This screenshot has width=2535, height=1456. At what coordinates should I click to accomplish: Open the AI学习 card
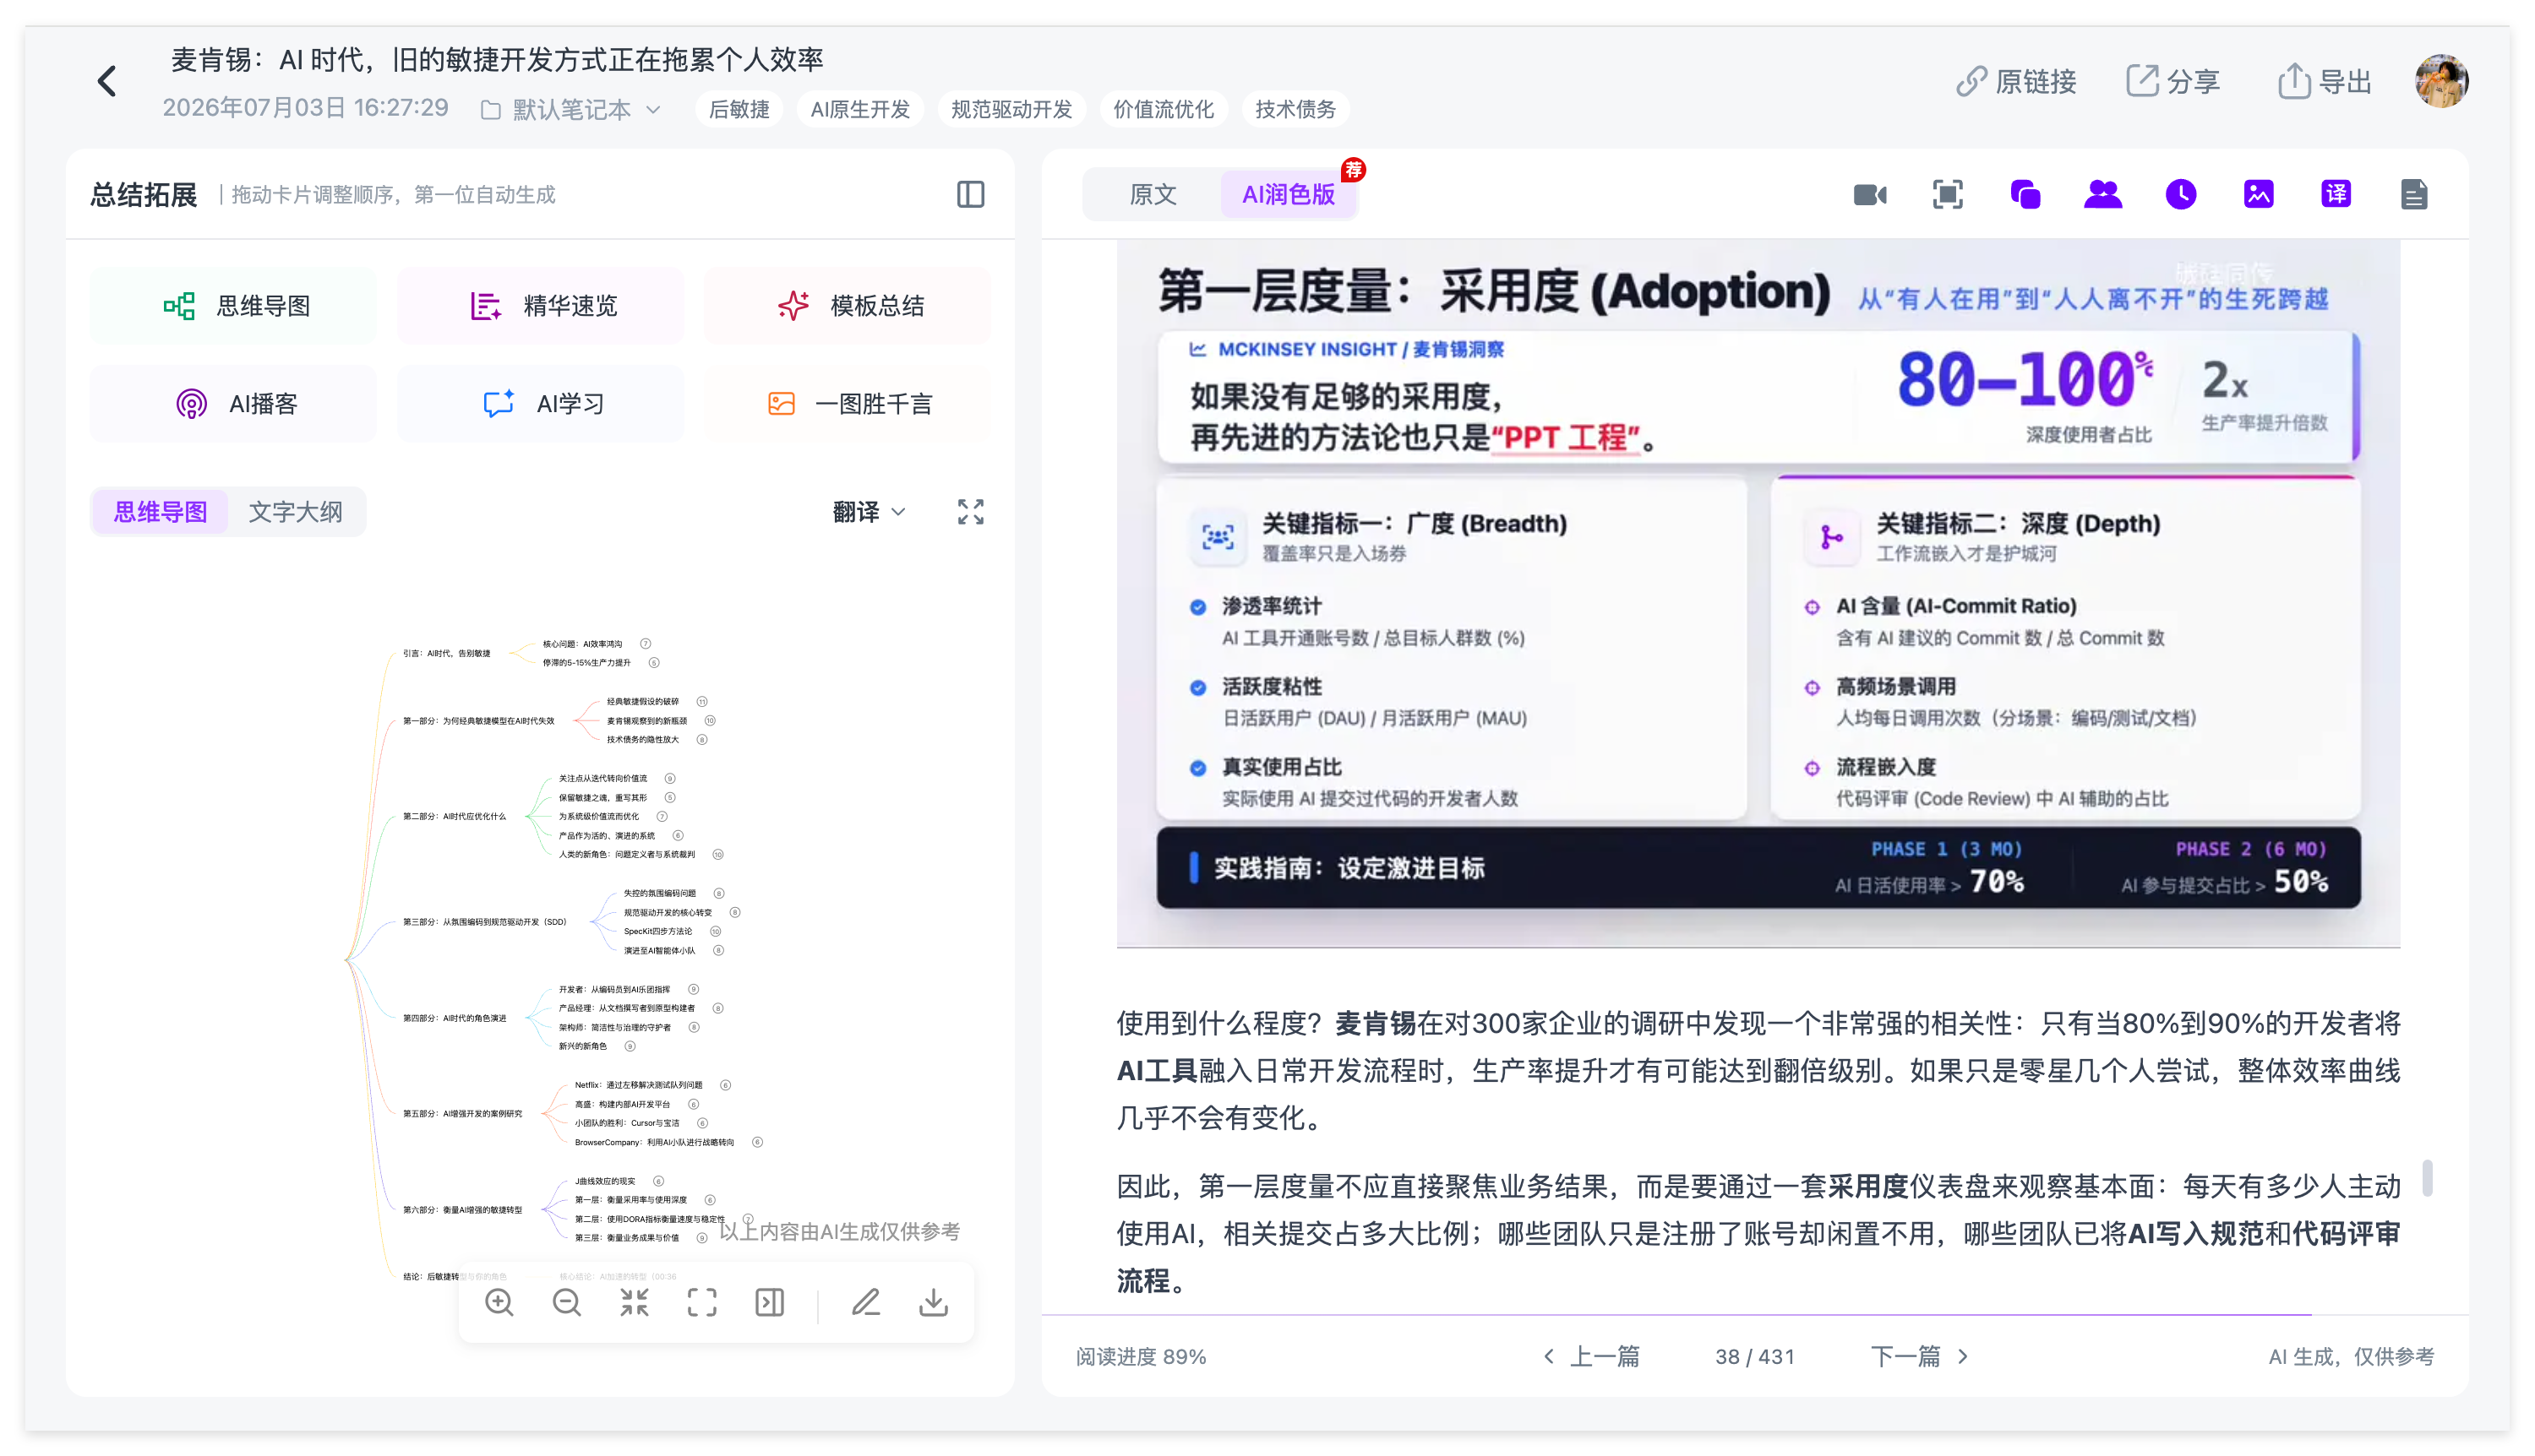tap(540, 404)
